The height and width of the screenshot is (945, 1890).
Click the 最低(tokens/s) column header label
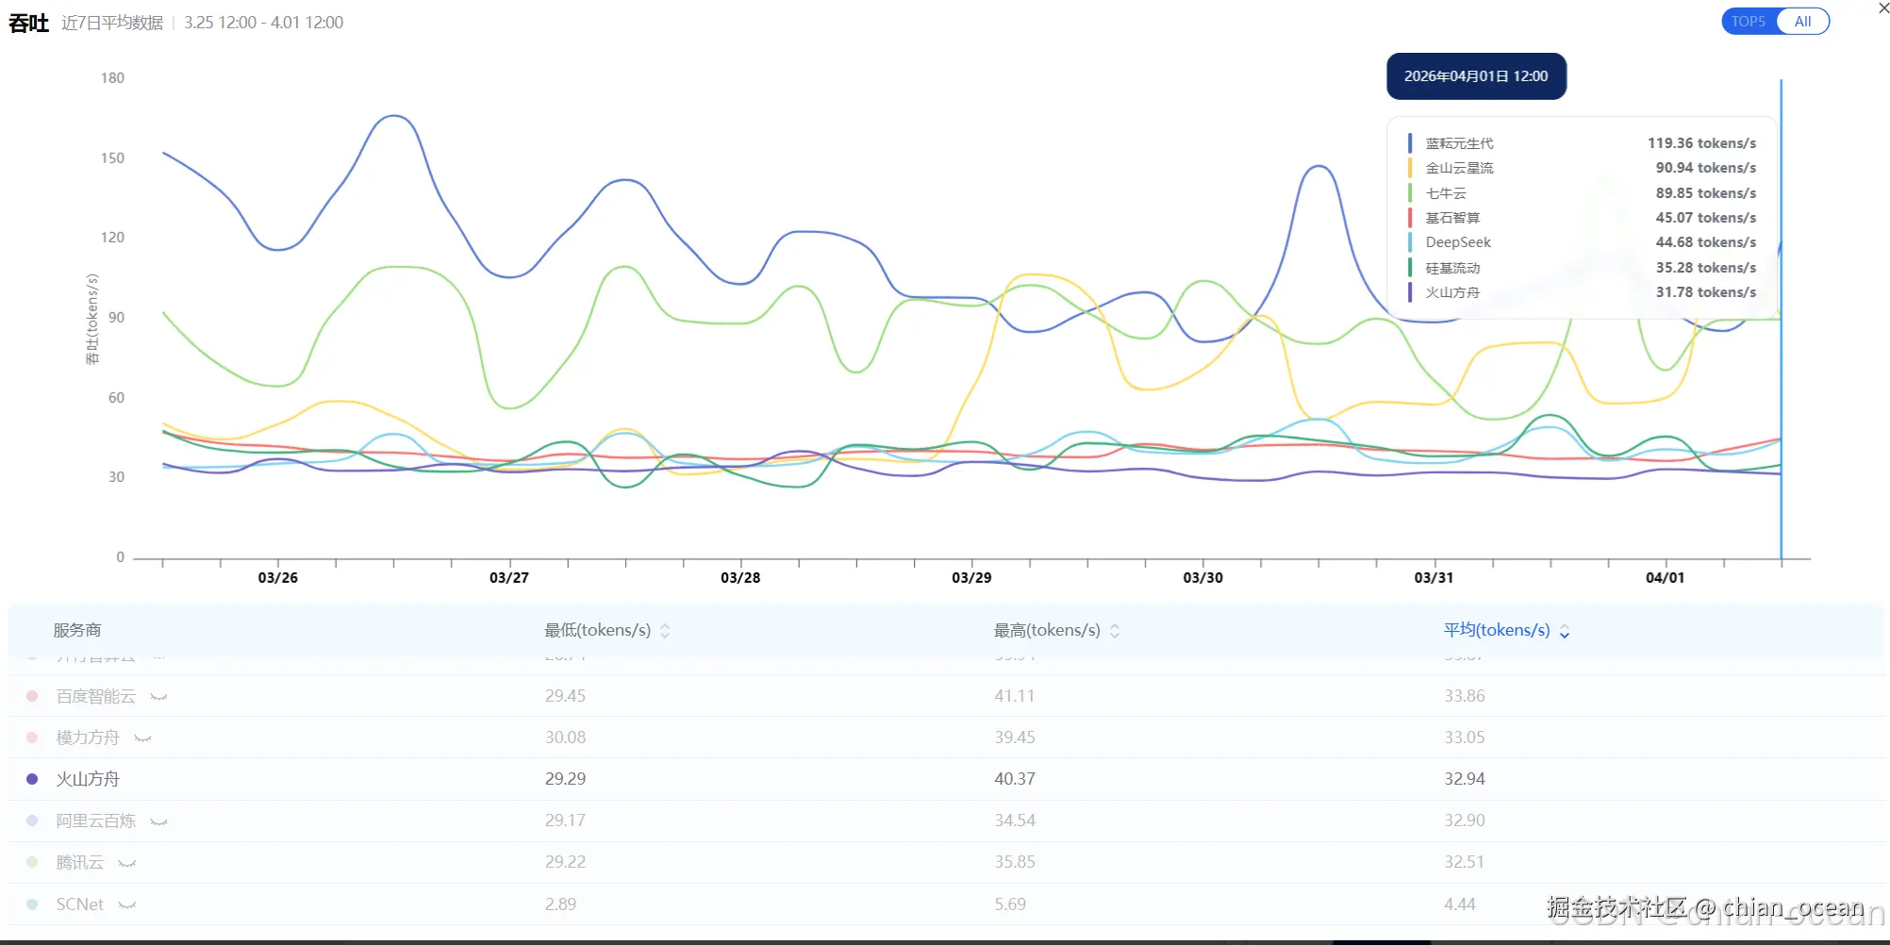pos(598,630)
